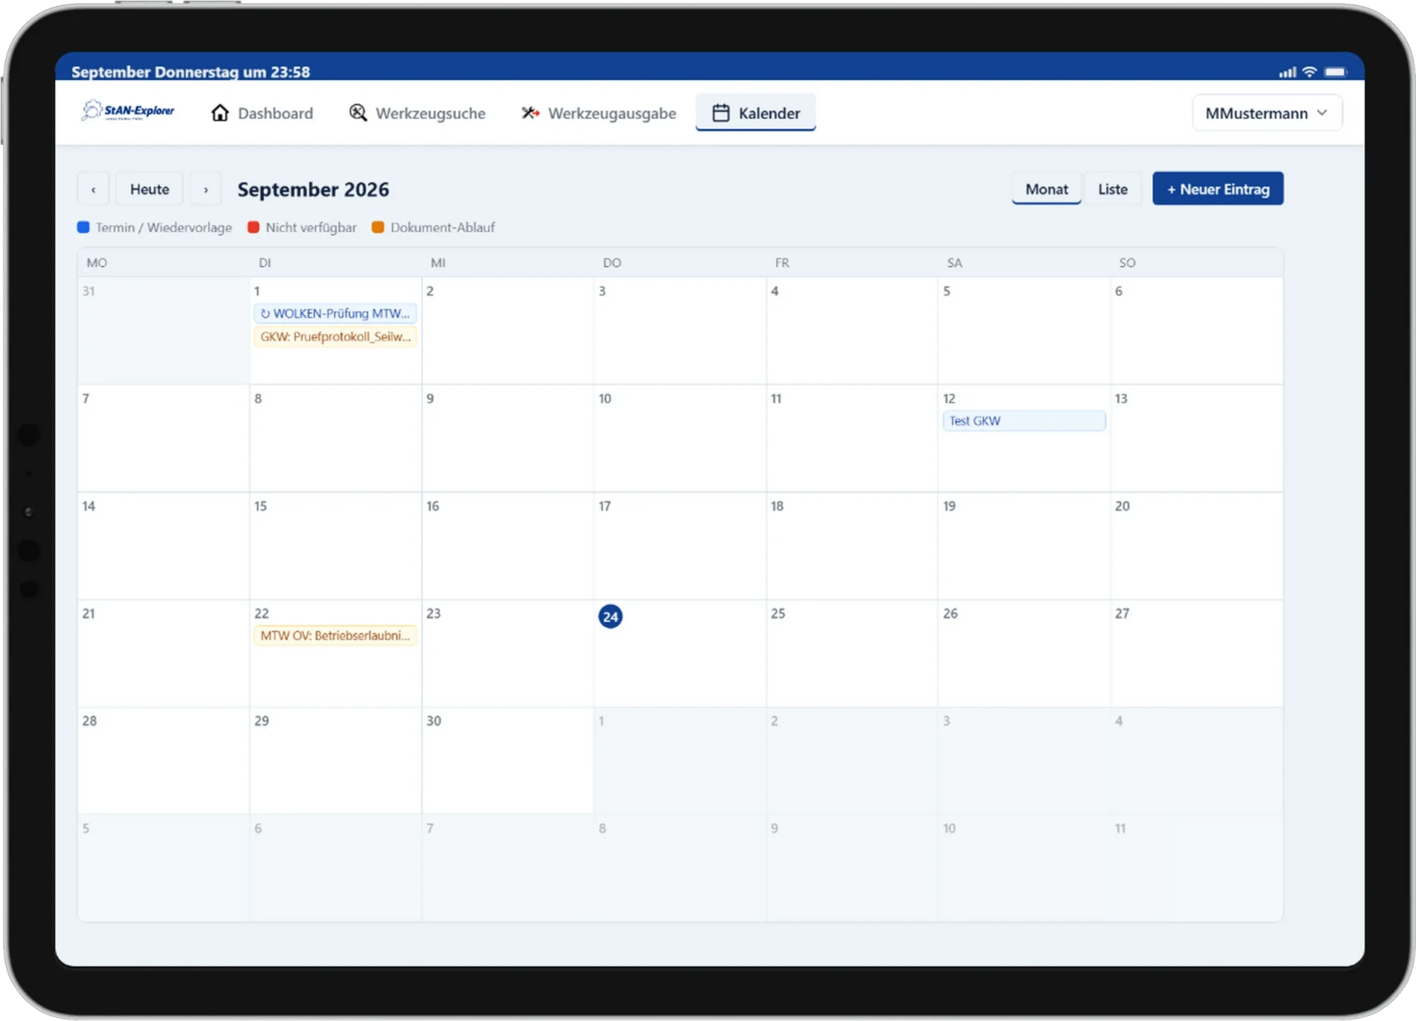Screen dimensions: 1416x1021
Task: Create a new entry with Neuer Eintrag
Action: click(1218, 189)
